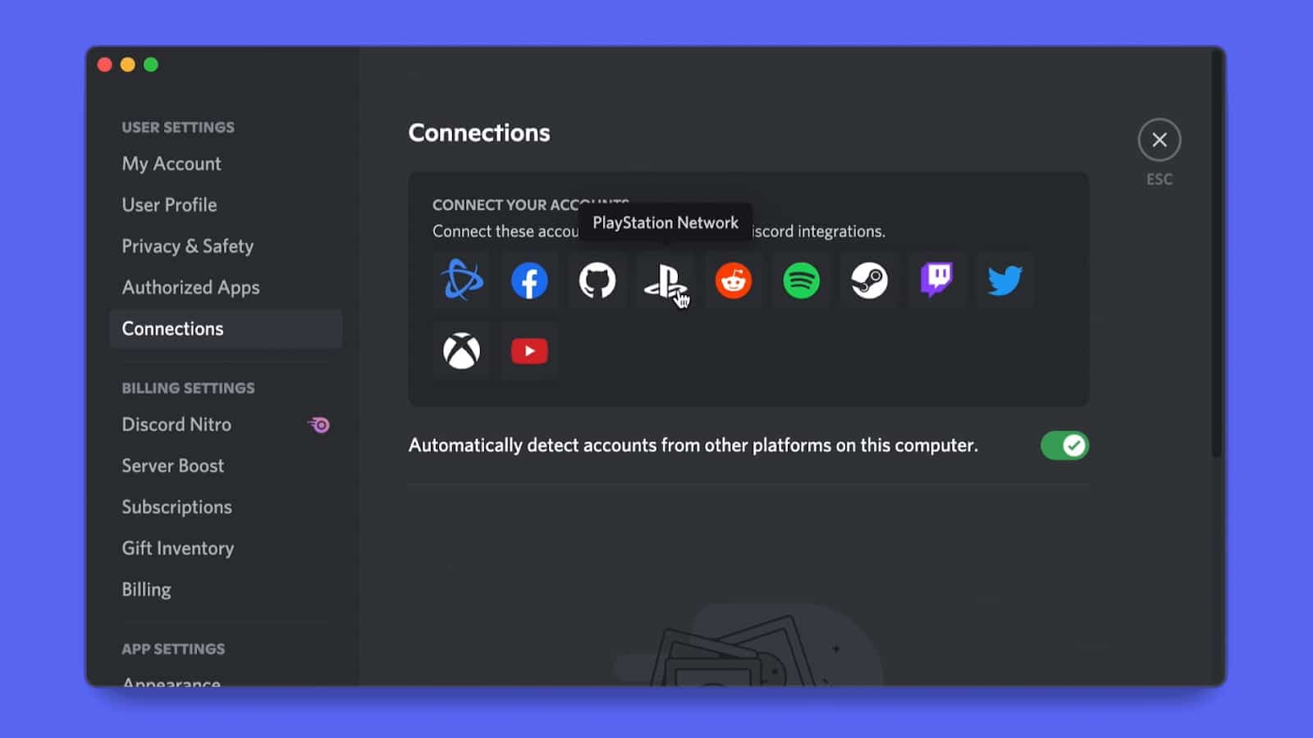
Task: Select the PlayStation Network connection icon
Action: [665, 280]
